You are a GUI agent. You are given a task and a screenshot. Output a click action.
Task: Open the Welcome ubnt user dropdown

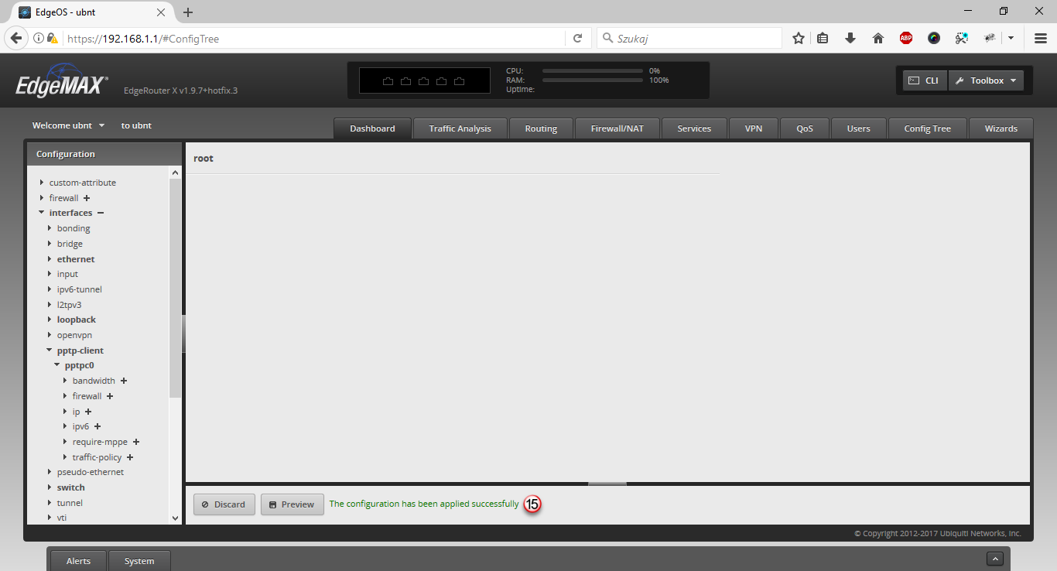pyautogui.click(x=68, y=125)
